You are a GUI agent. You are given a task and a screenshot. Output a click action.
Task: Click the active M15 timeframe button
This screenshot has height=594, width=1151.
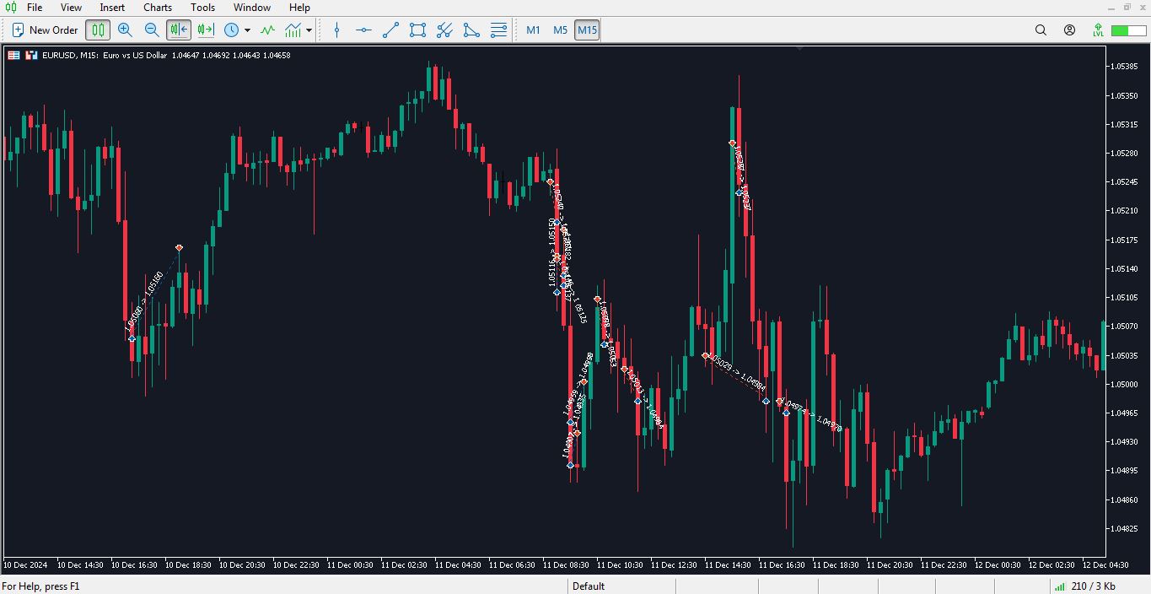(x=587, y=30)
